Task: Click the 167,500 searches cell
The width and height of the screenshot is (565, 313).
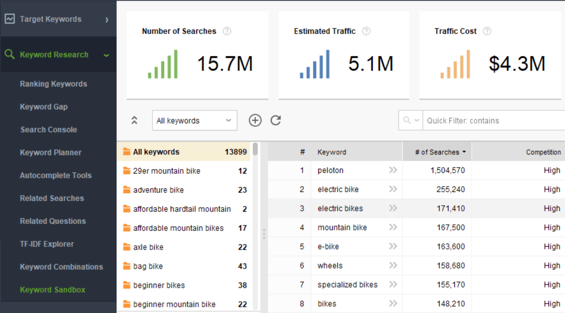Action: (x=437, y=227)
